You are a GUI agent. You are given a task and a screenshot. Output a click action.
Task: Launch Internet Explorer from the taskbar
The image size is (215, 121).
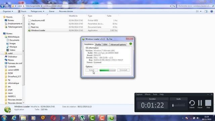click(x=14, y=118)
